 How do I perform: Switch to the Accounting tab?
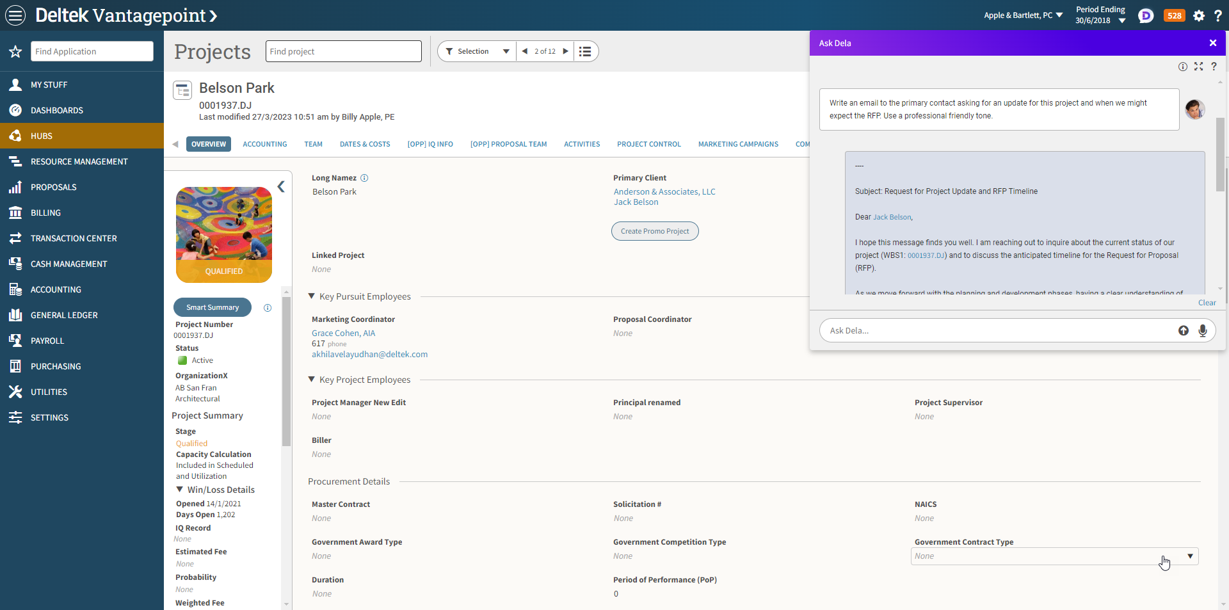click(x=264, y=144)
